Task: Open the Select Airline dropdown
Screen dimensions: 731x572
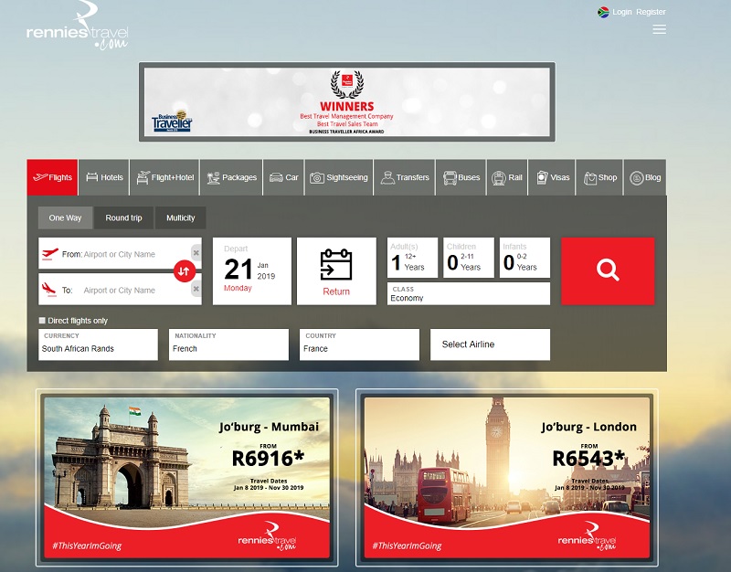Action: (490, 344)
